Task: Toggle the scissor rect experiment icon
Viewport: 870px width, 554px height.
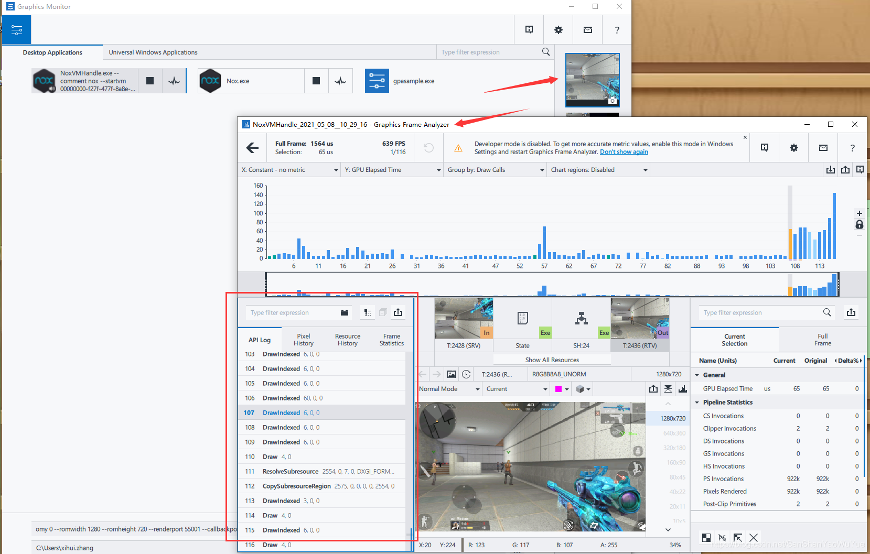Action: pos(738,538)
